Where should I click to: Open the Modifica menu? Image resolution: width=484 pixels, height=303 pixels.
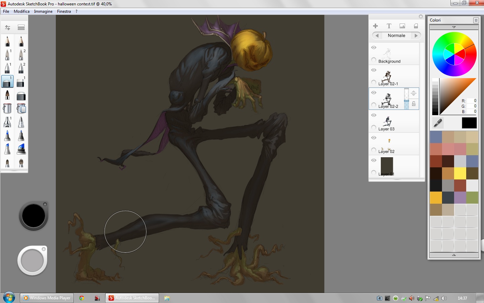tap(22, 11)
